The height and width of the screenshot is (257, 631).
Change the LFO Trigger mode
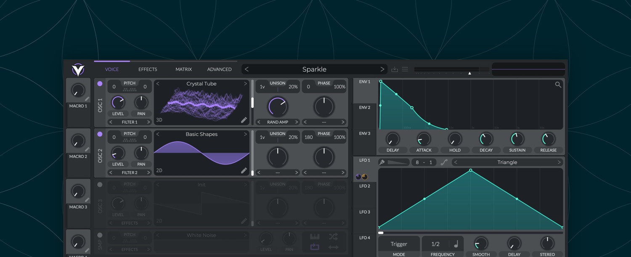(398, 244)
